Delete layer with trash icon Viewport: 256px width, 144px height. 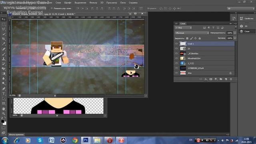(231, 79)
